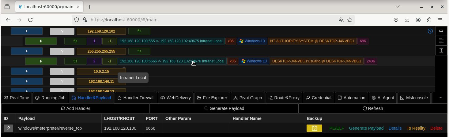The image size is (449, 137).
Task: Expand host 192.168.120.102 blue arrow button
Action: click(x=27, y=31)
